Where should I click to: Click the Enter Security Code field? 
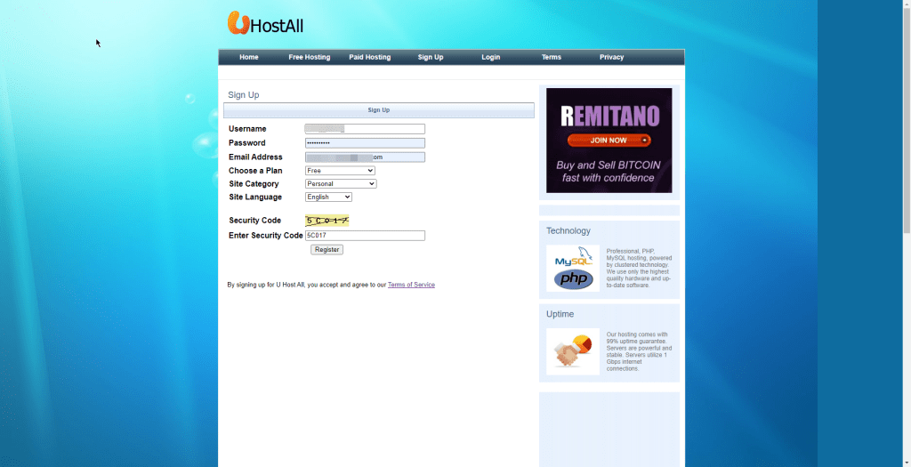pyautogui.click(x=365, y=236)
